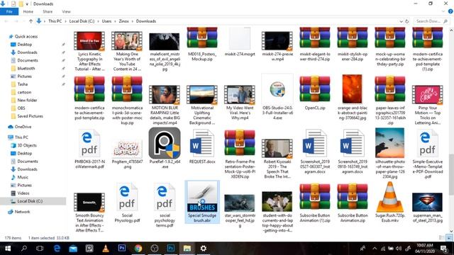The height and width of the screenshot is (255, 454).
Task: Open Google Chrome from the taskbar
Action: pos(138,249)
